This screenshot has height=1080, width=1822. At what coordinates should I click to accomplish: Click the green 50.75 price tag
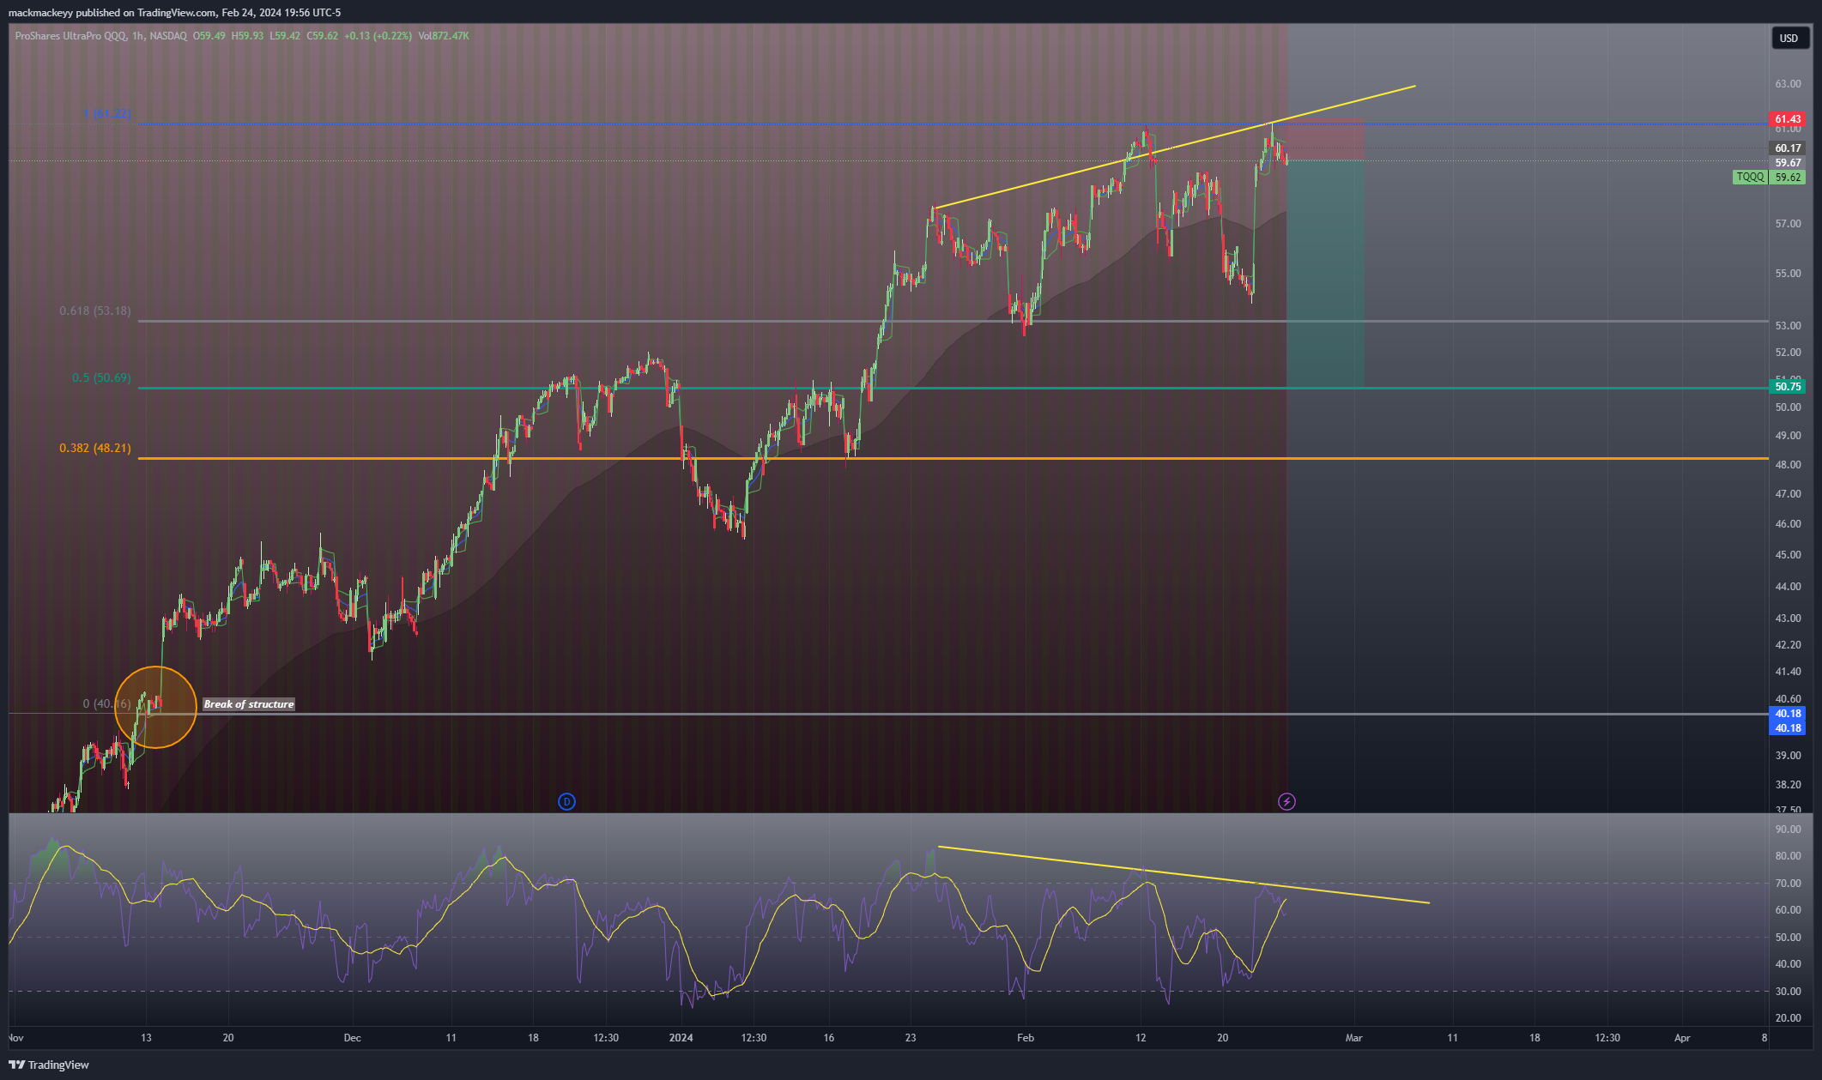coord(1788,387)
